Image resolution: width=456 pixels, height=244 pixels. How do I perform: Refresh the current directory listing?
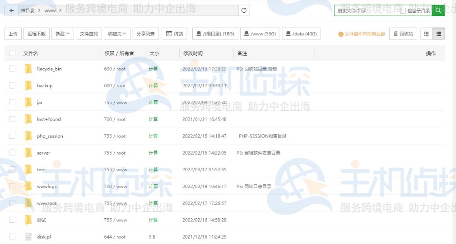tap(244, 10)
